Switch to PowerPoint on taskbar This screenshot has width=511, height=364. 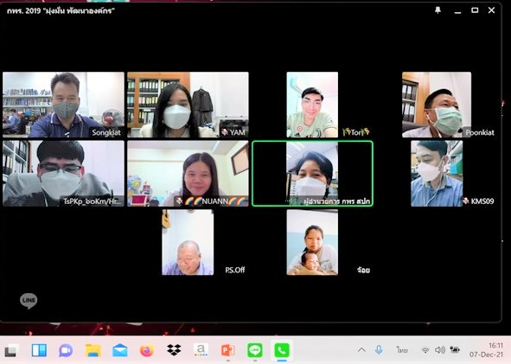[x=227, y=351]
